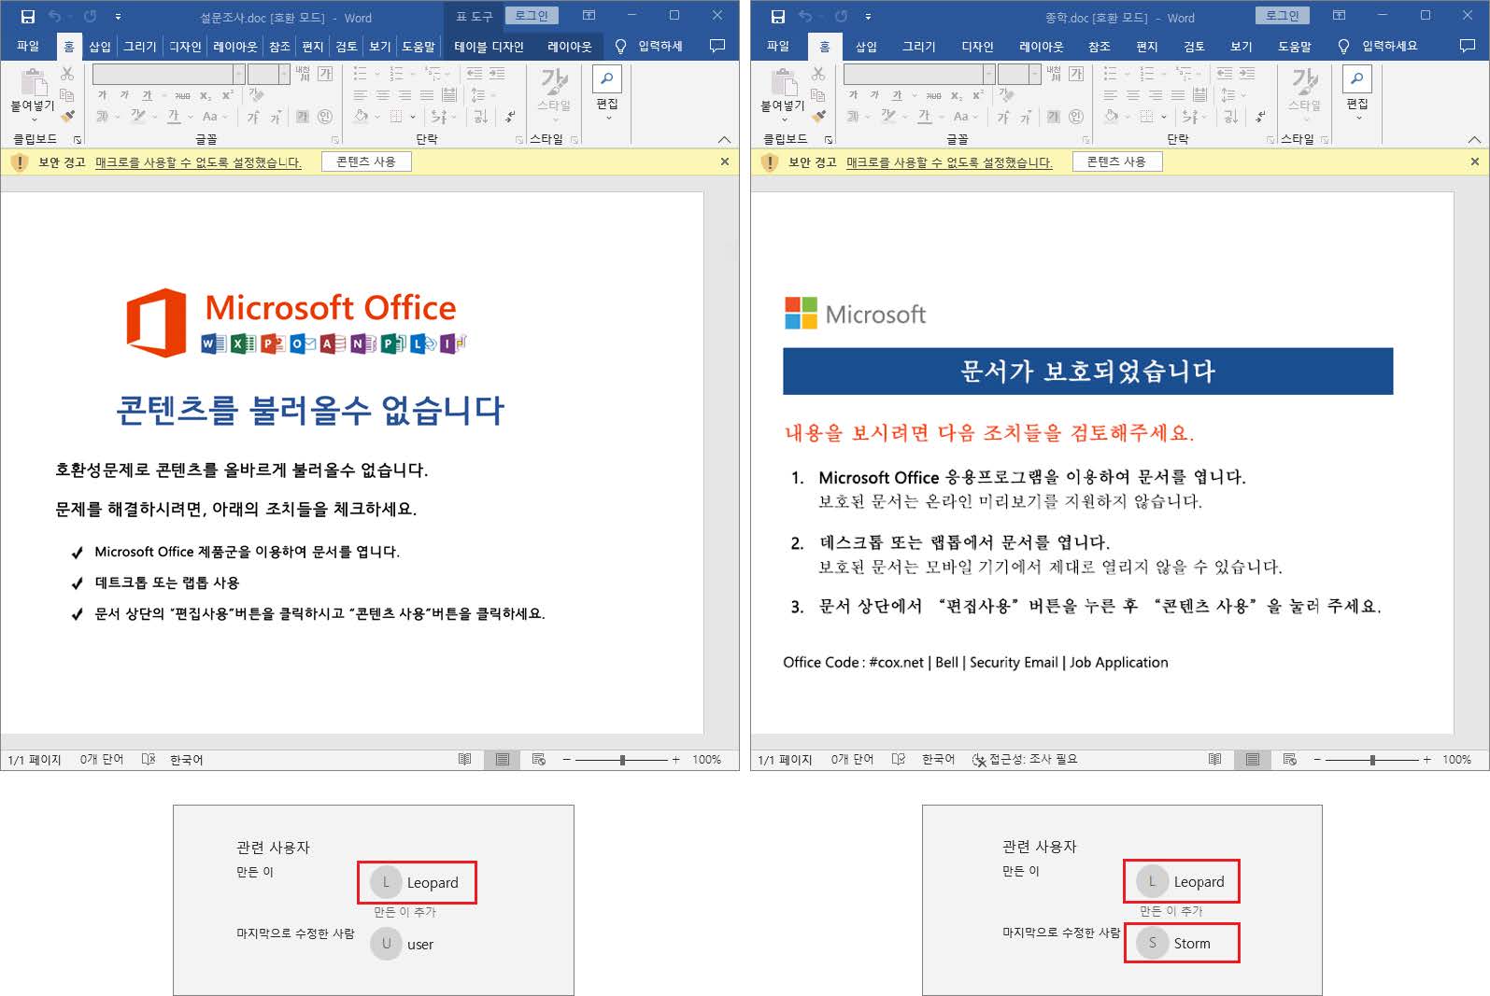Screen dimensions: 1490x996
Task: Open macro warning link in left security bar
Action: (198, 162)
